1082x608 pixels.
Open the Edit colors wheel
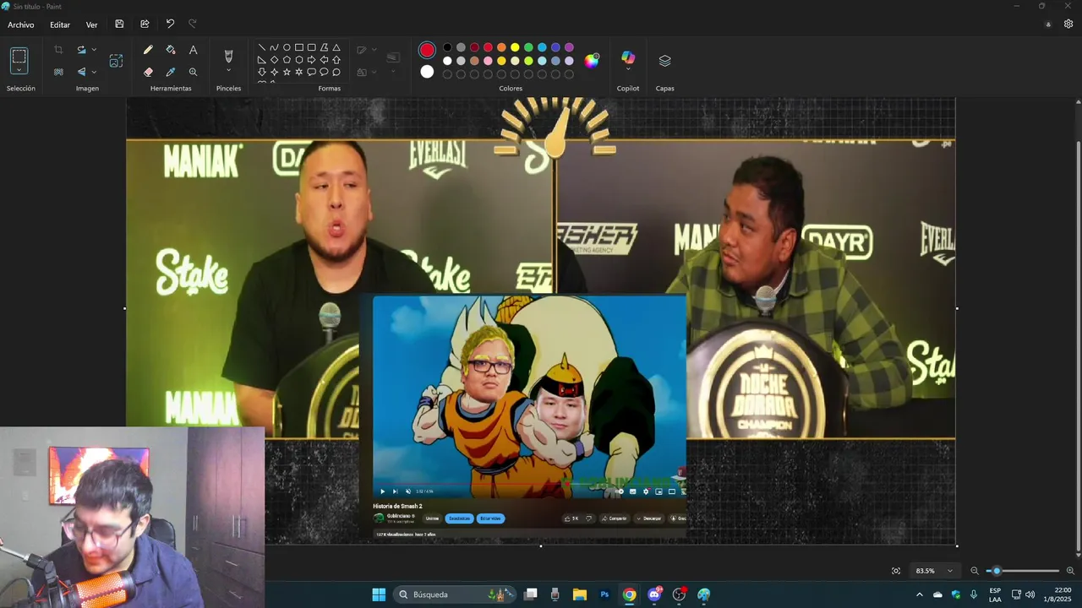pos(592,60)
